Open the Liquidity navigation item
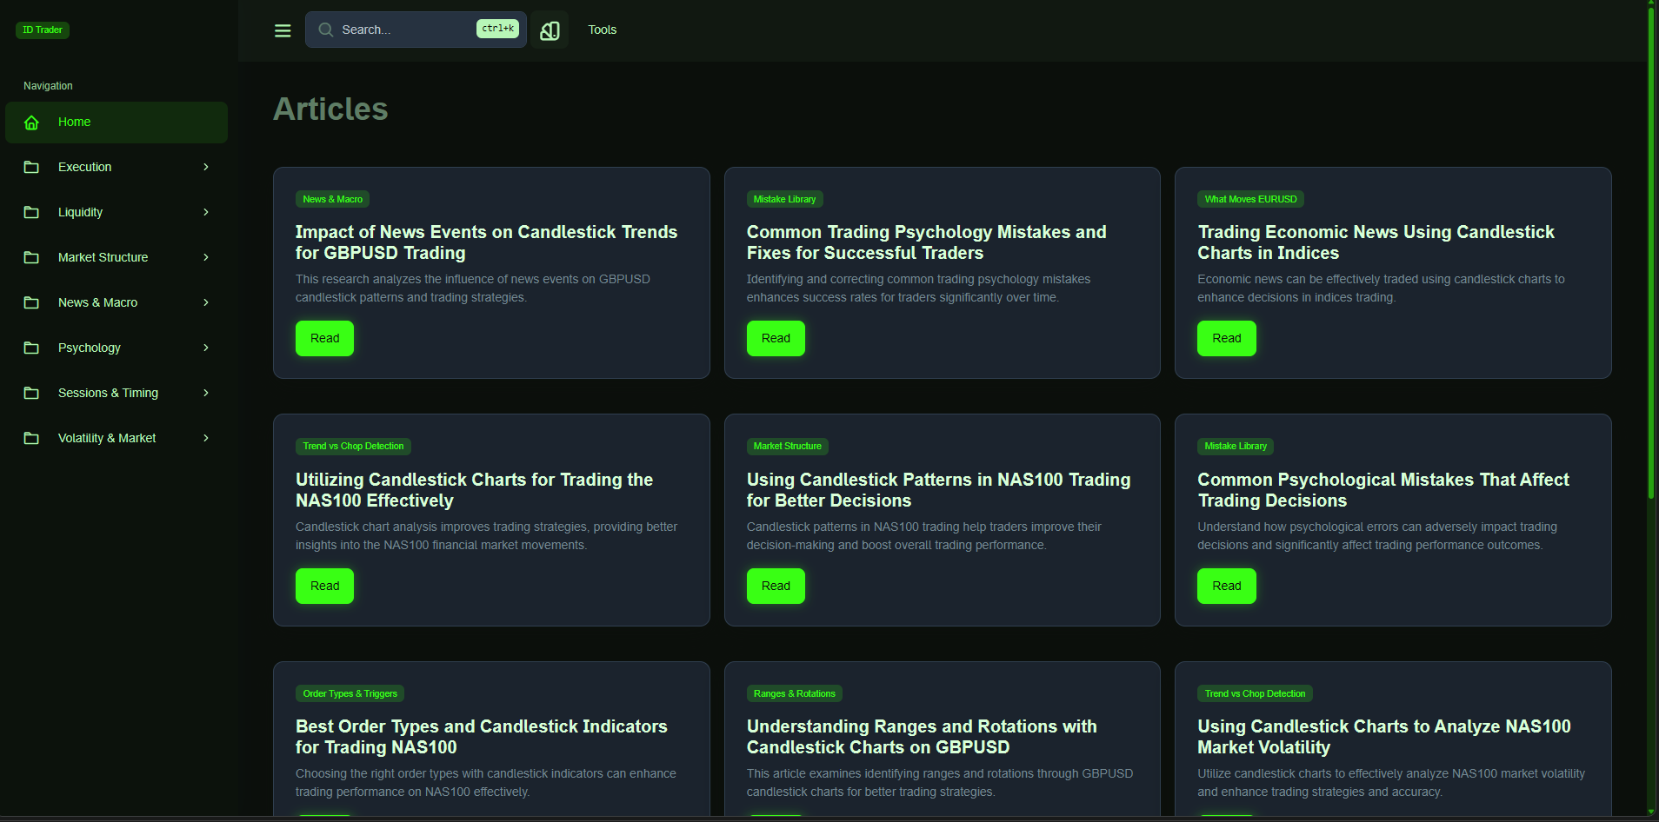Image resolution: width=1659 pixels, height=822 pixels. [117, 212]
